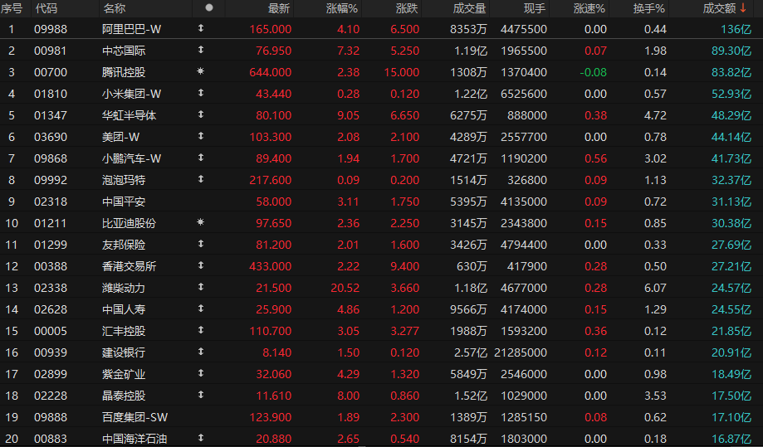Sort by the 成交量 column header

pyautogui.click(x=469, y=8)
